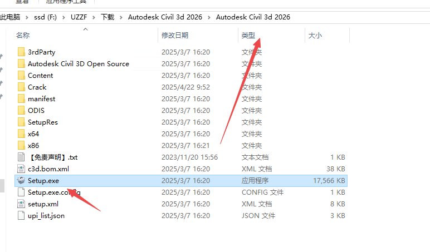Select the Setup.exe installer icon
The width and height of the screenshot is (430, 252).
[21, 180]
